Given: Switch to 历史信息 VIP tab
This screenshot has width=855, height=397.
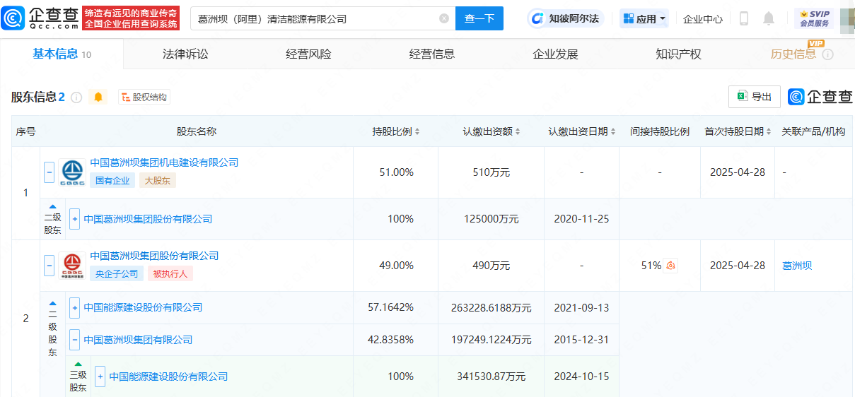Looking at the screenshot, I should 793,54.
